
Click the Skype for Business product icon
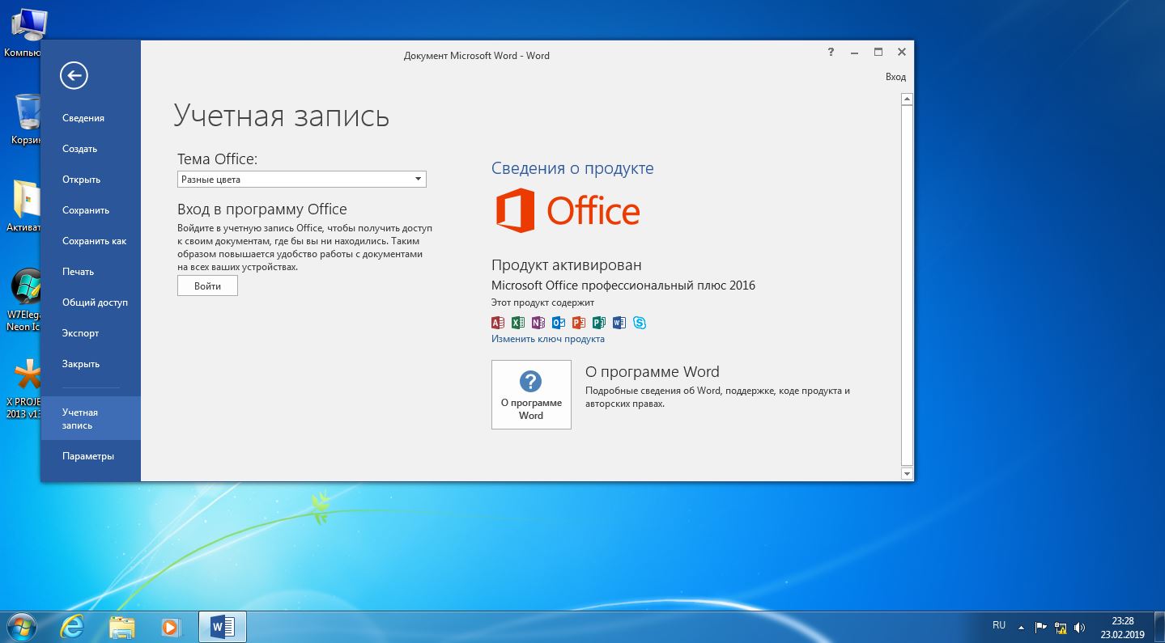pos(640,323)
